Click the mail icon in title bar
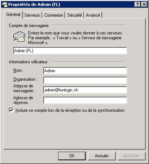This screenshot has height=164, width=149. click(5, 4)
